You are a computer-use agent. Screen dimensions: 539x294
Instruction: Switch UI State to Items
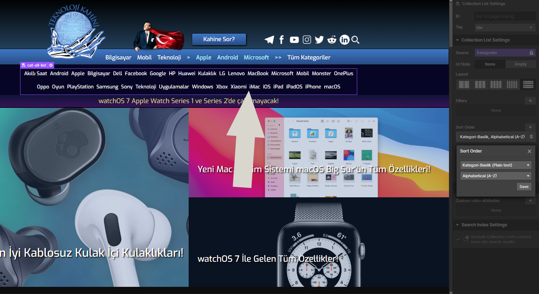point(490,64)
